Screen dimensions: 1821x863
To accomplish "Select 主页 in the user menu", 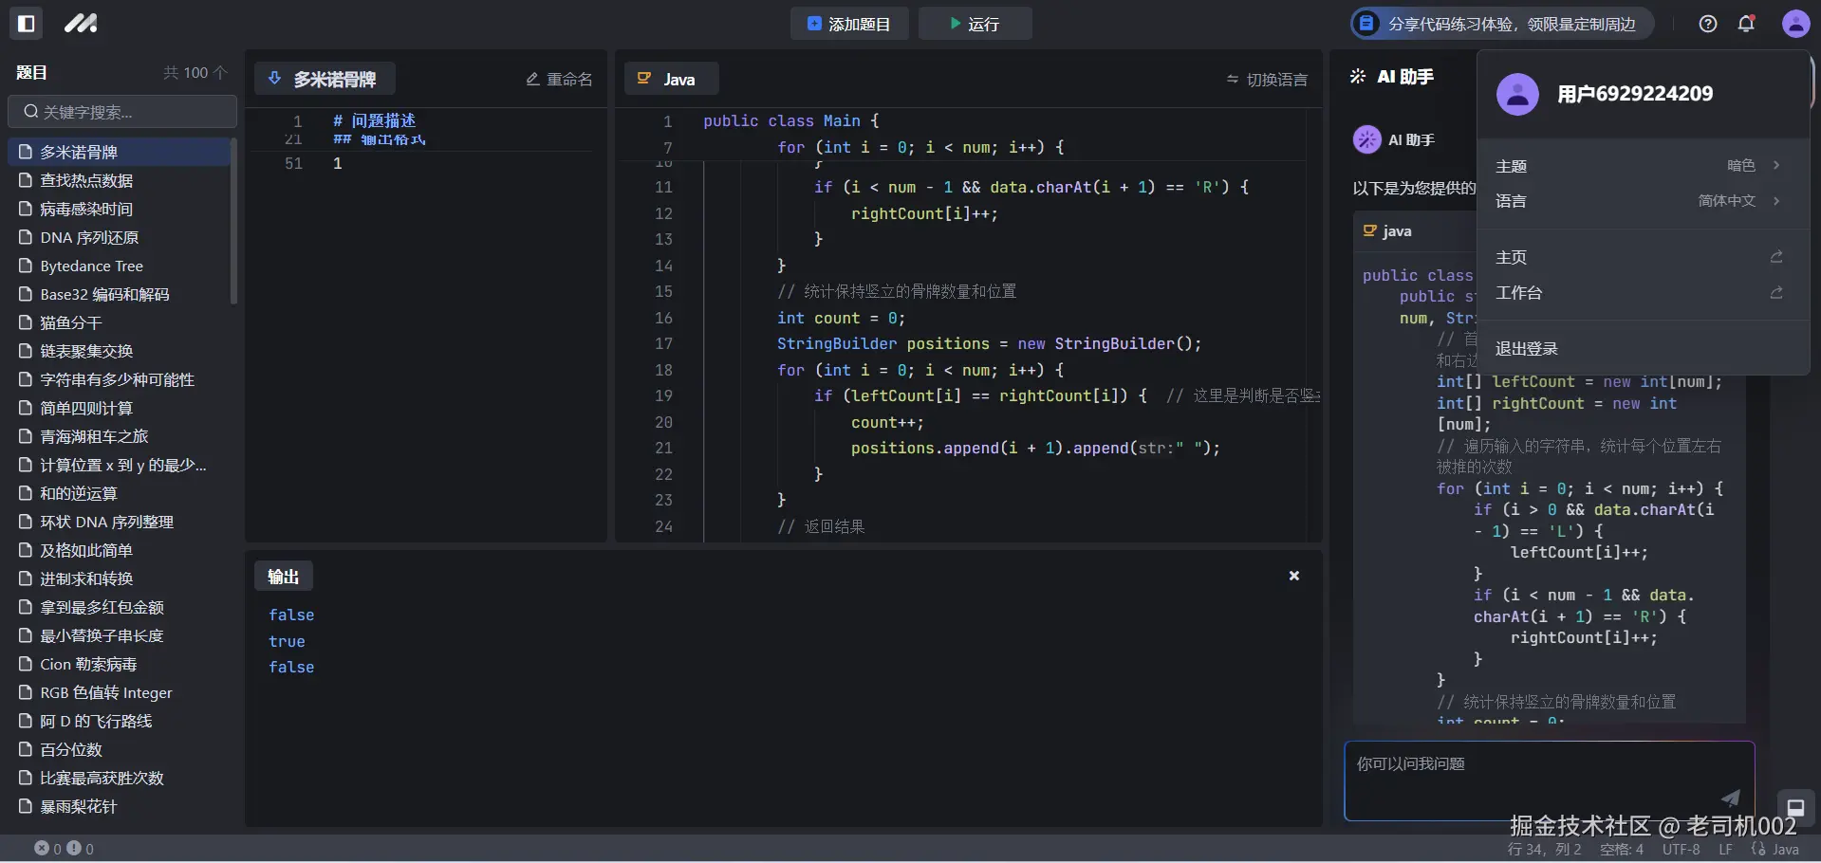I will (1644, 257).
